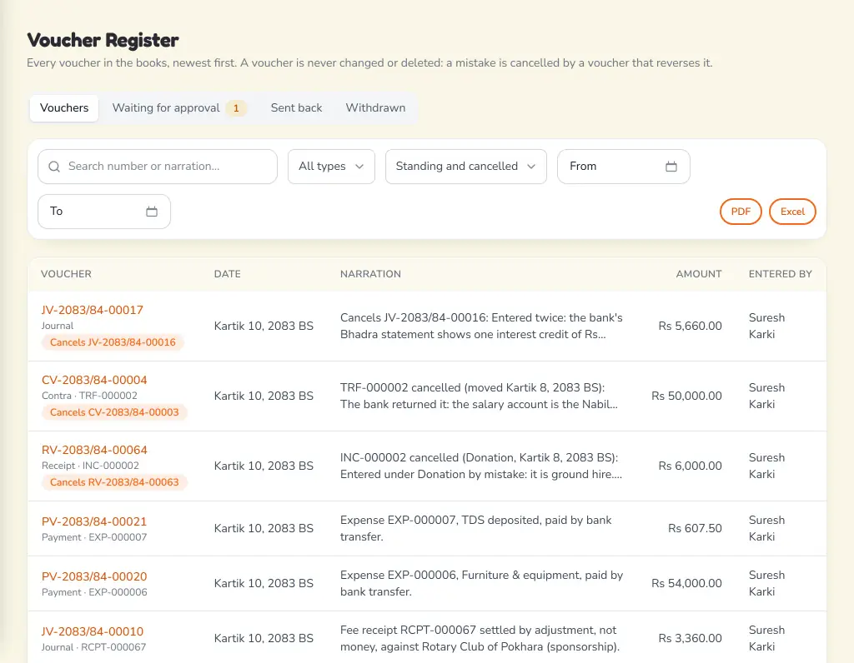Click the narration 'Expense EXP-000007, TDS deposited'
Screen dimensions: 854x663
tap(476, 529)
